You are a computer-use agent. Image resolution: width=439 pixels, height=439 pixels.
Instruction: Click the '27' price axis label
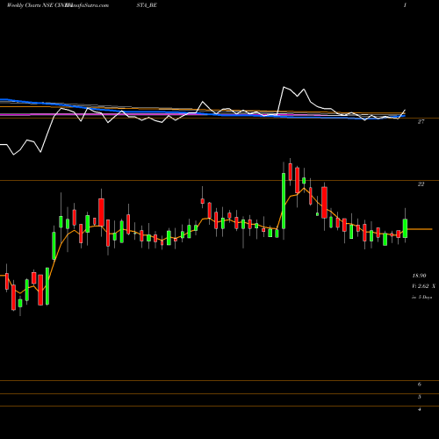tap(421, 122)
